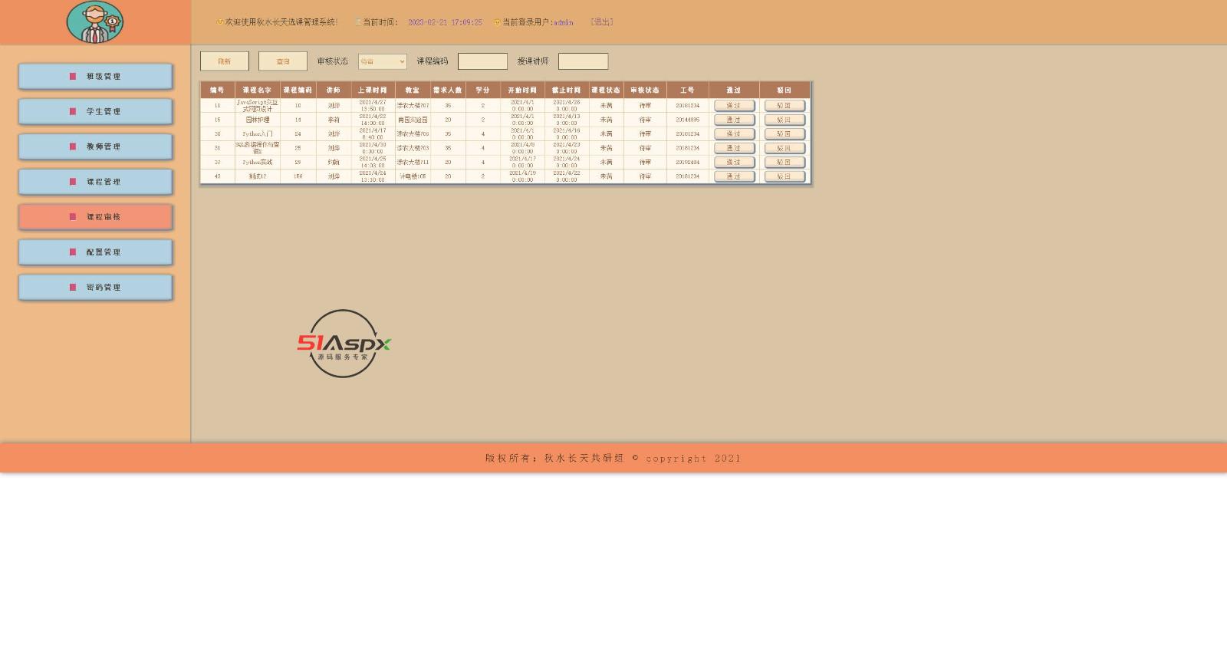Click 通过 for course number 11
The image size is (1227, 645).
pos(734,106)
